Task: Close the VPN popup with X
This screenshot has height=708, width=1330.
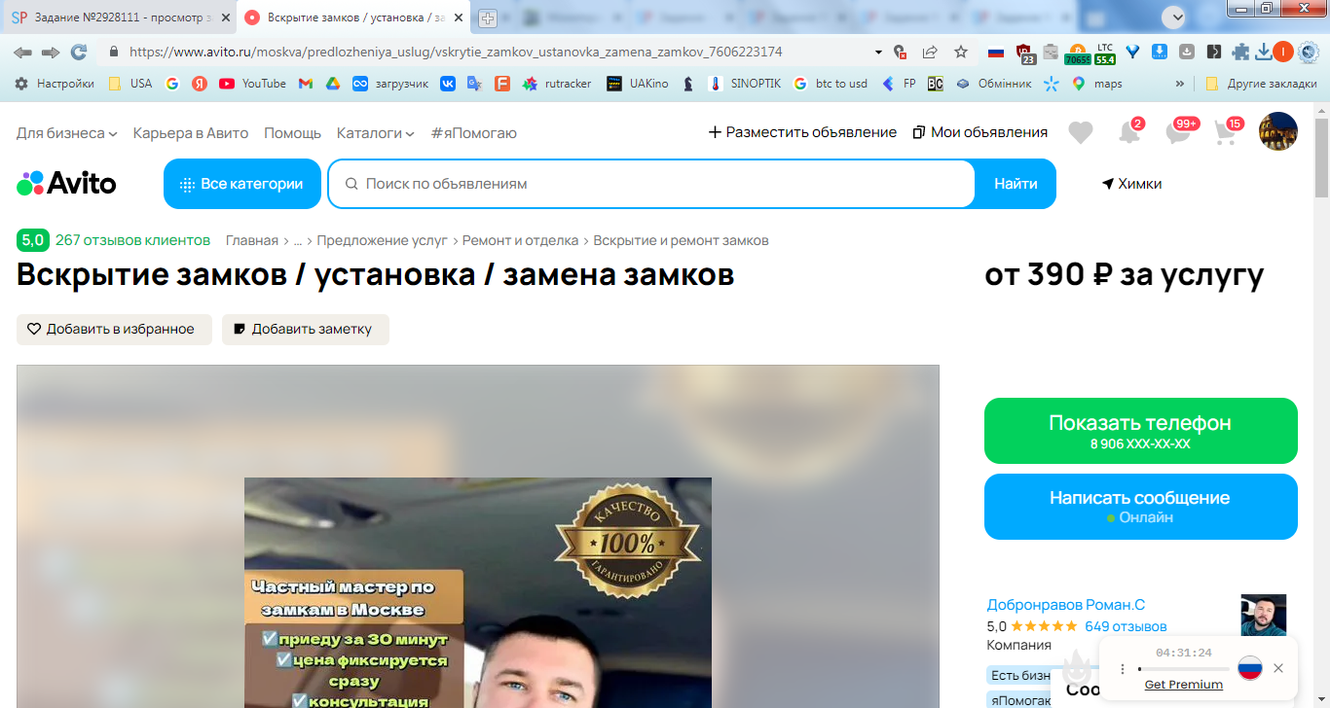Action: (x=1278, y=668)
